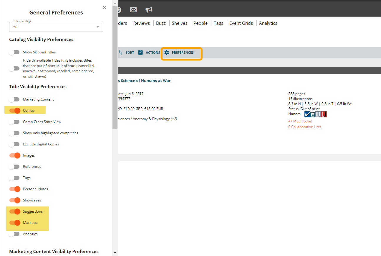
Task: Go to the Buzz tab
Action: pyautogui.click(x=161, y=23)
